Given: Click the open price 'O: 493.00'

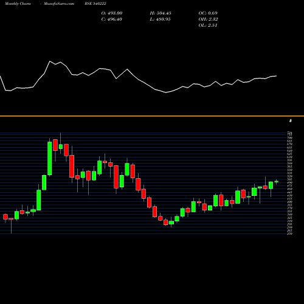Looking at the screenshot, I should point(112,13).
